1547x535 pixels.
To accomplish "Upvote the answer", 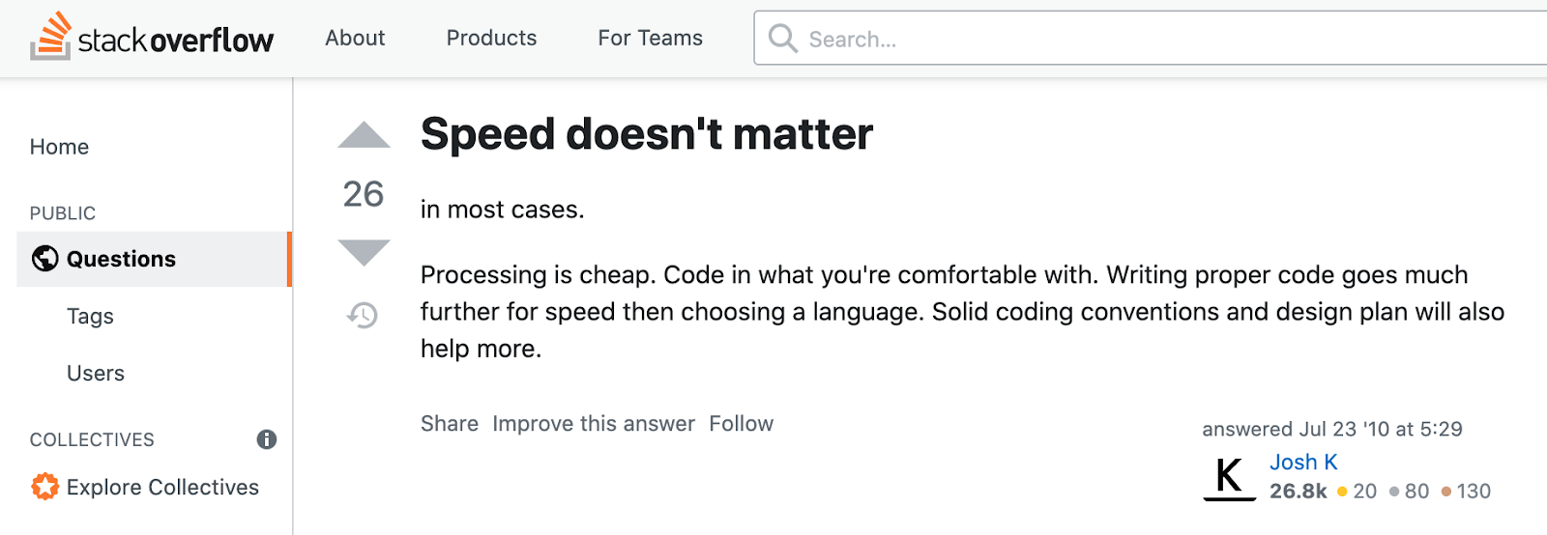I will coord(364,136).
